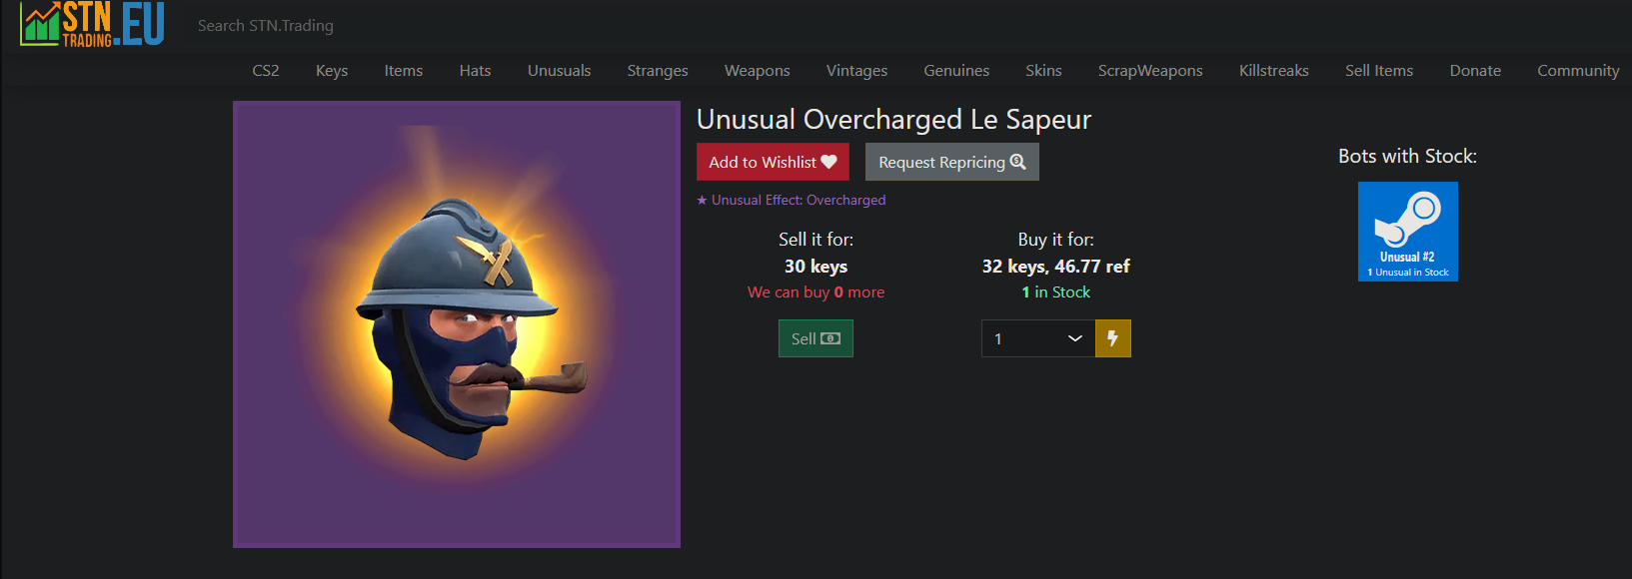Click the 30 keys sell price
The width and height of the screenshot is (1632, 579).
816,267
